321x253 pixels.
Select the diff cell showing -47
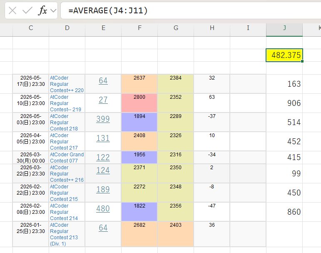click(212, 212)
